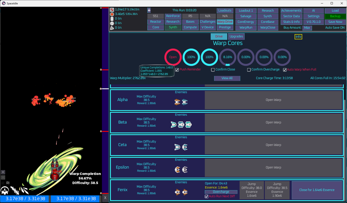Open the Bases screen
Image resolution: width=347 pixels, height=203 pixels.
coord(190,22)
